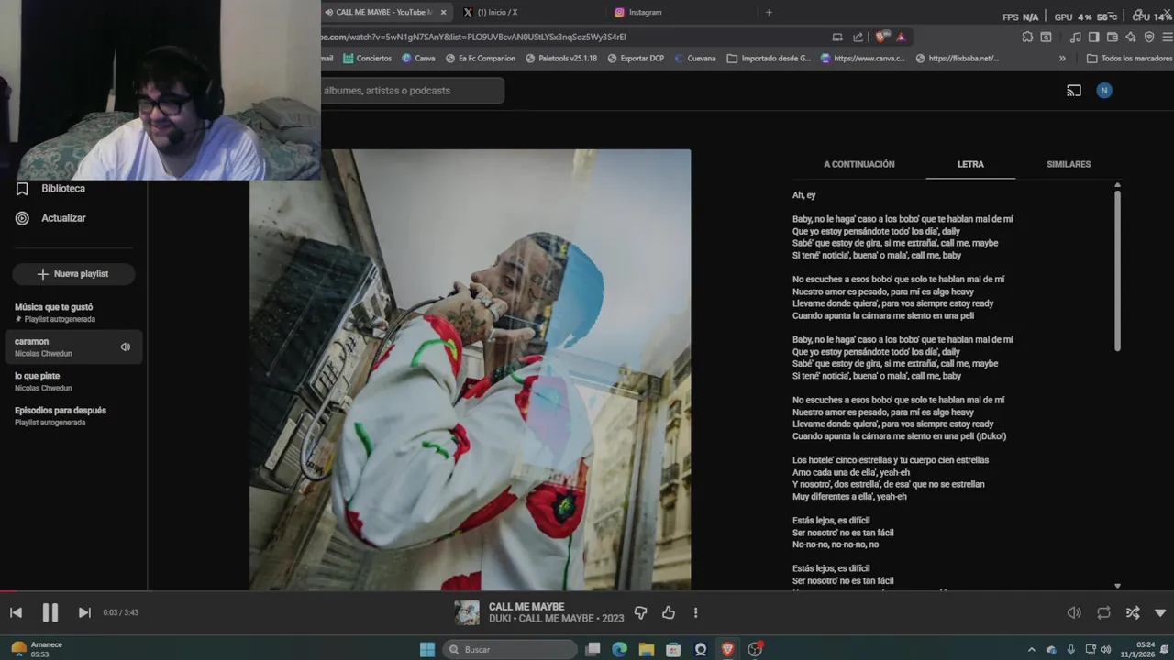
Task: Skip to the previous track
Action: click(16, 612)
